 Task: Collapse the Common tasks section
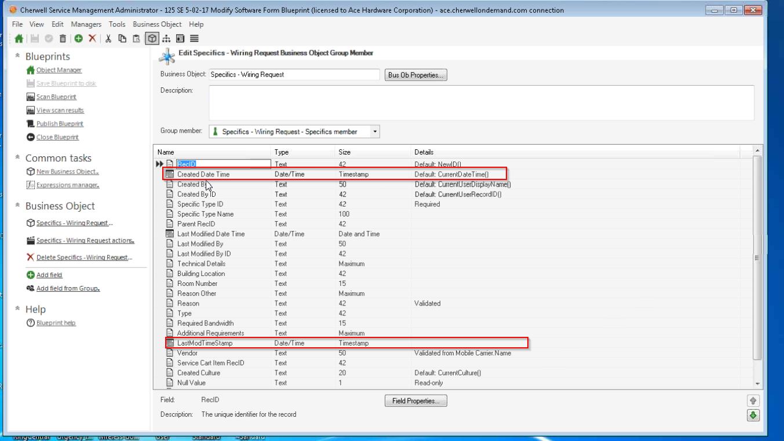(x=18, y=157)
